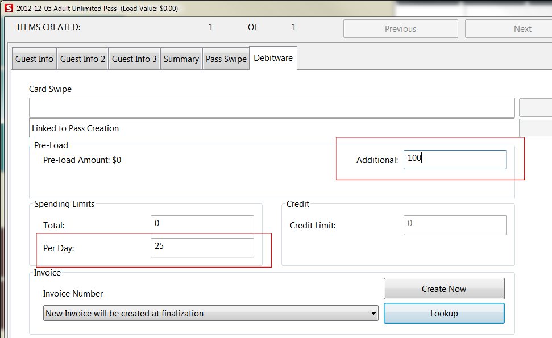The image size is (552, 338).
Task: Open the Summary tab
Action: pyautogui.click(x=181, y=58)
